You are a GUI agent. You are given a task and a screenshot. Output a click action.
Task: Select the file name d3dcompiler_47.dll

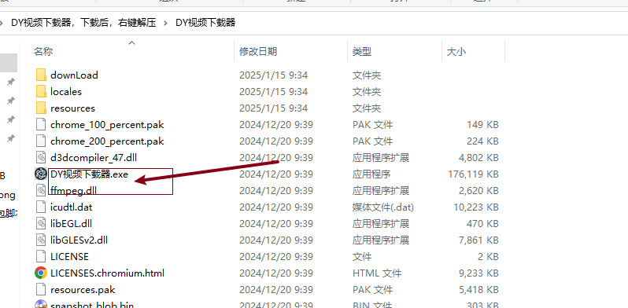[x=94, y=158]
